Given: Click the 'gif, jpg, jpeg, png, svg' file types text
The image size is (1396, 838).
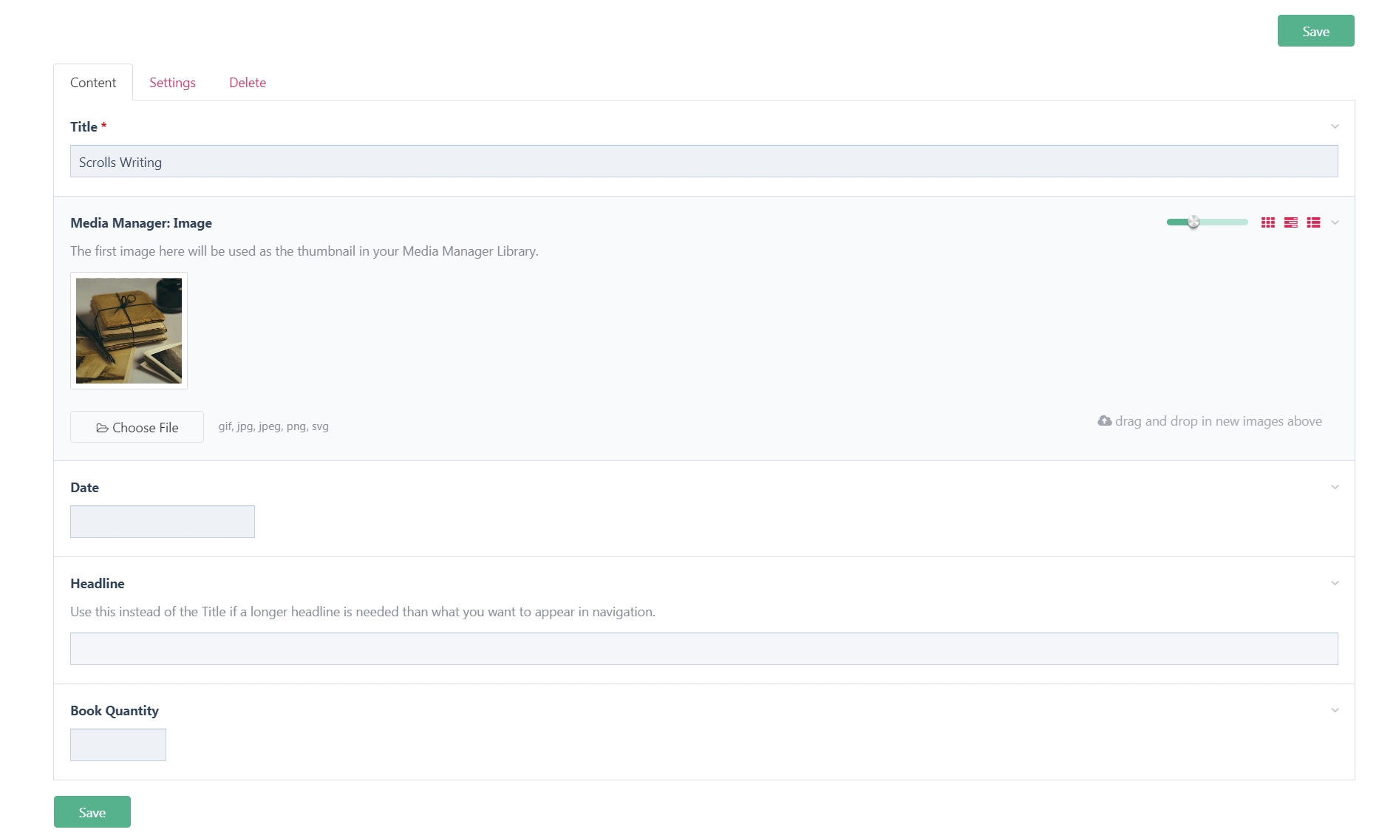Looking at the screenshot, I should click(273, 426).
